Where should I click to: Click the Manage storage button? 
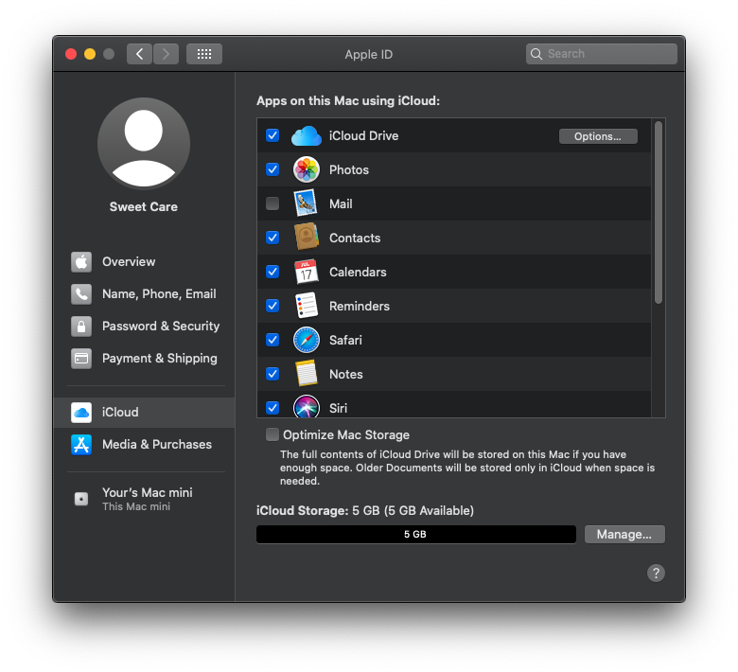pyautogui.click(x=624, y=535)
